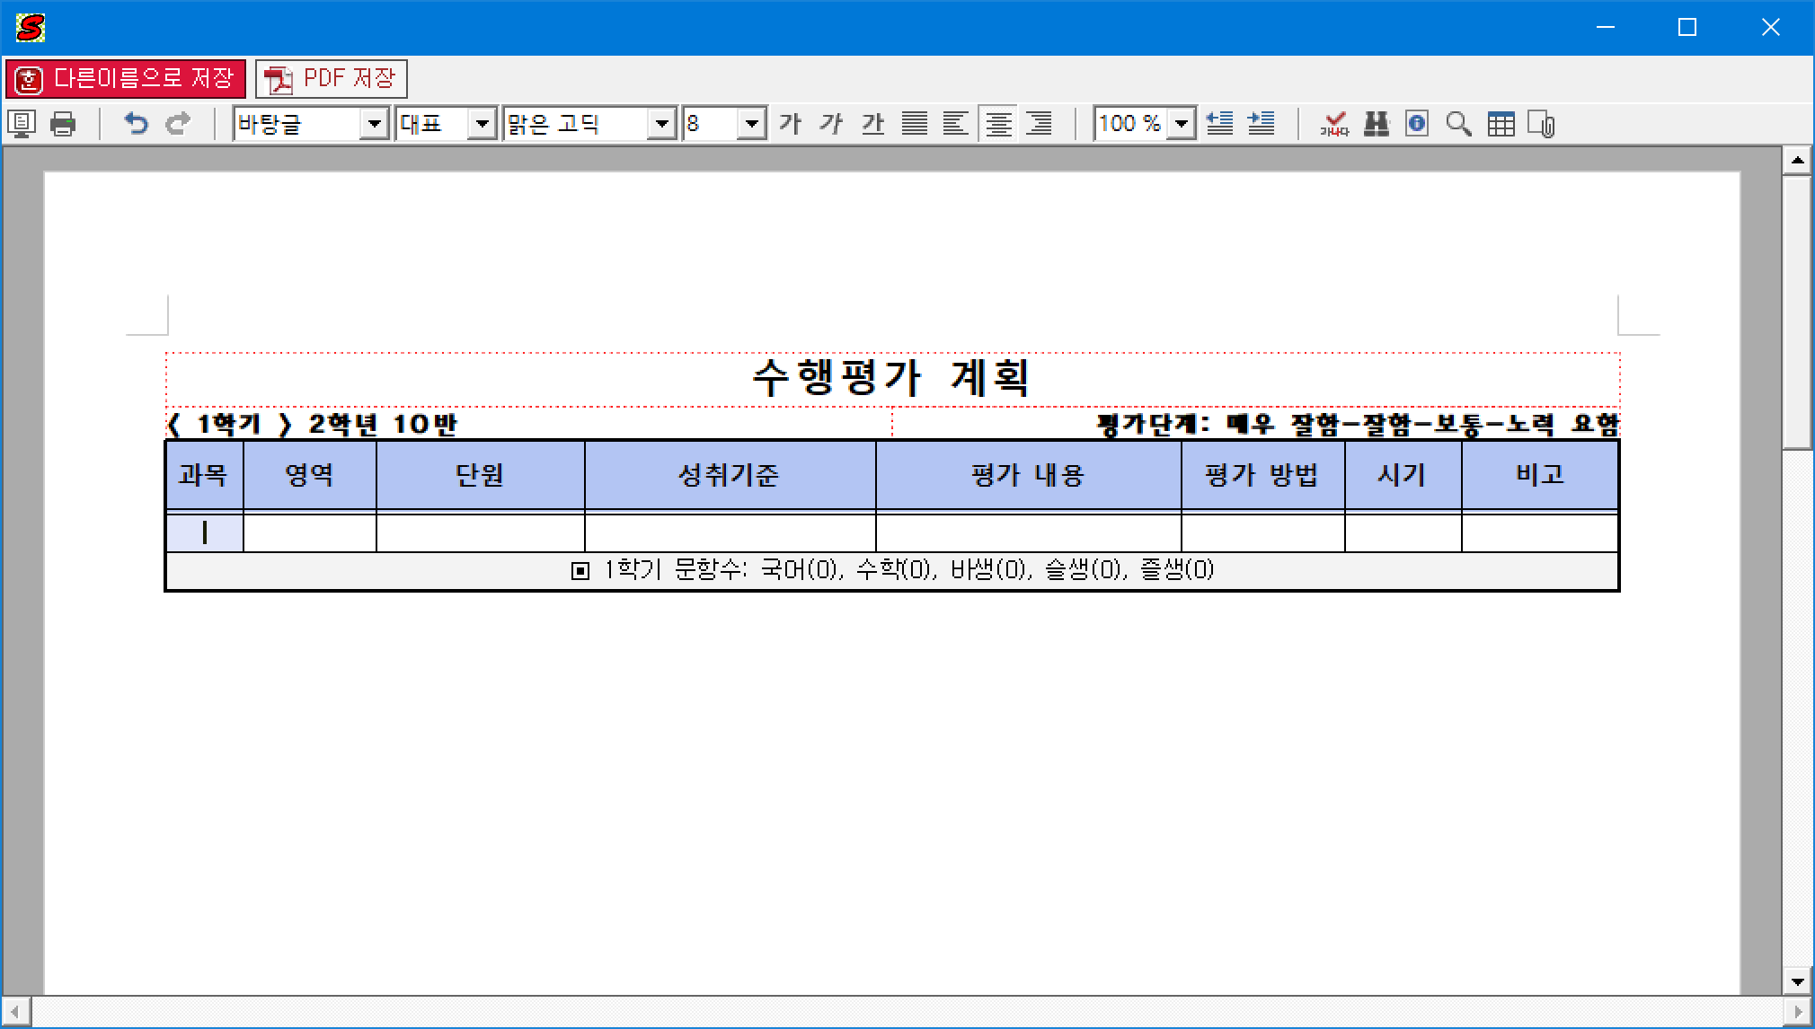Screen dimensions: 1815x1029
Task: Expand the 100 % zoom dropdown
Action: (1182, 124)
